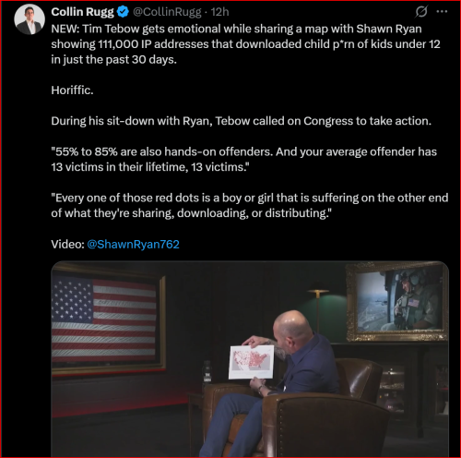Click the '55% to 85%' quote paragraph
The width and height of the screenshot is (461, 458).
(243, 160)
